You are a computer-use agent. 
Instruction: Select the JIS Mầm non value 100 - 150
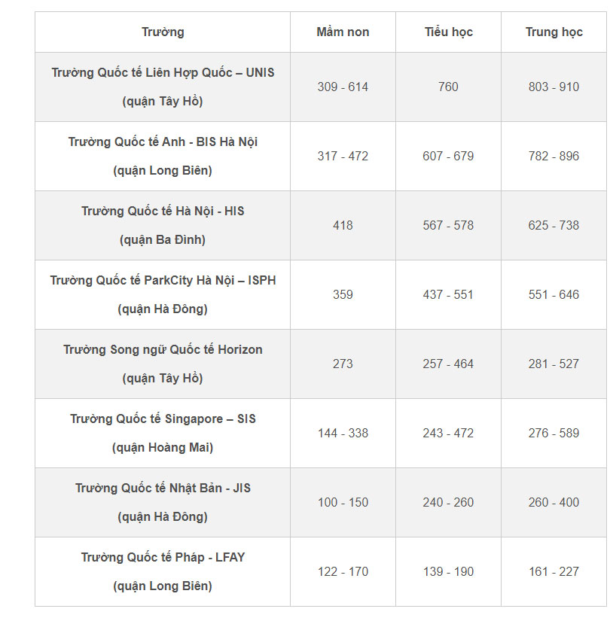point(343,502)
